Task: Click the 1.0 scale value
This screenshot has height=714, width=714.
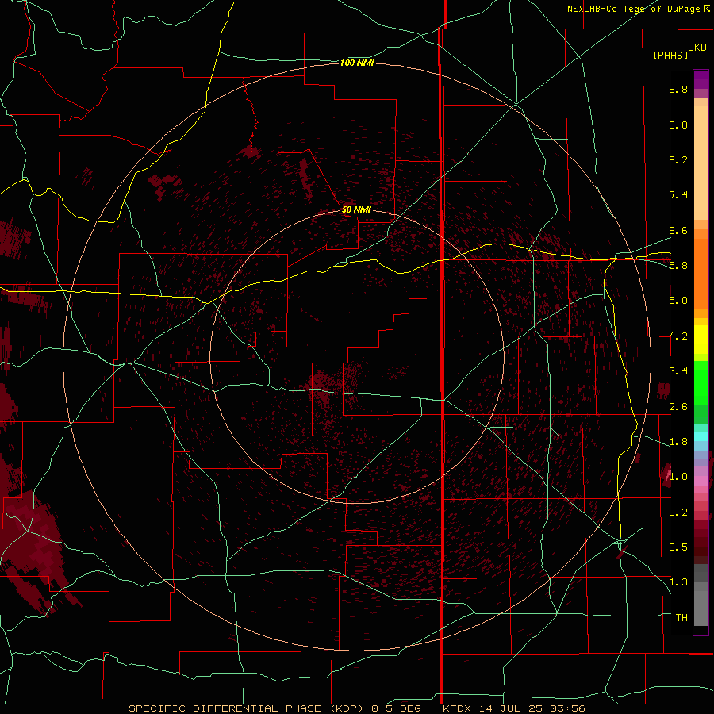Action: pyautogui.click(x=678, y=477)
